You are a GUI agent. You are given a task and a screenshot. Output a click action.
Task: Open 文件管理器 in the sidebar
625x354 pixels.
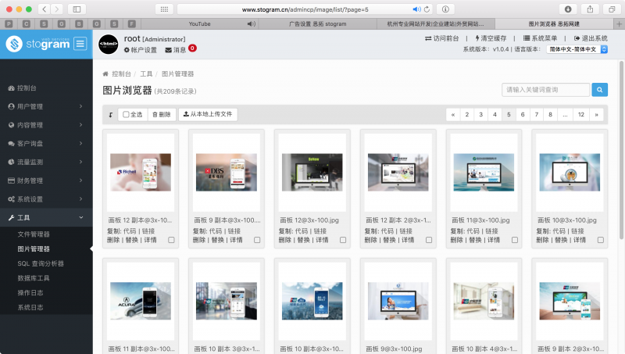click(x=34, y=234)
